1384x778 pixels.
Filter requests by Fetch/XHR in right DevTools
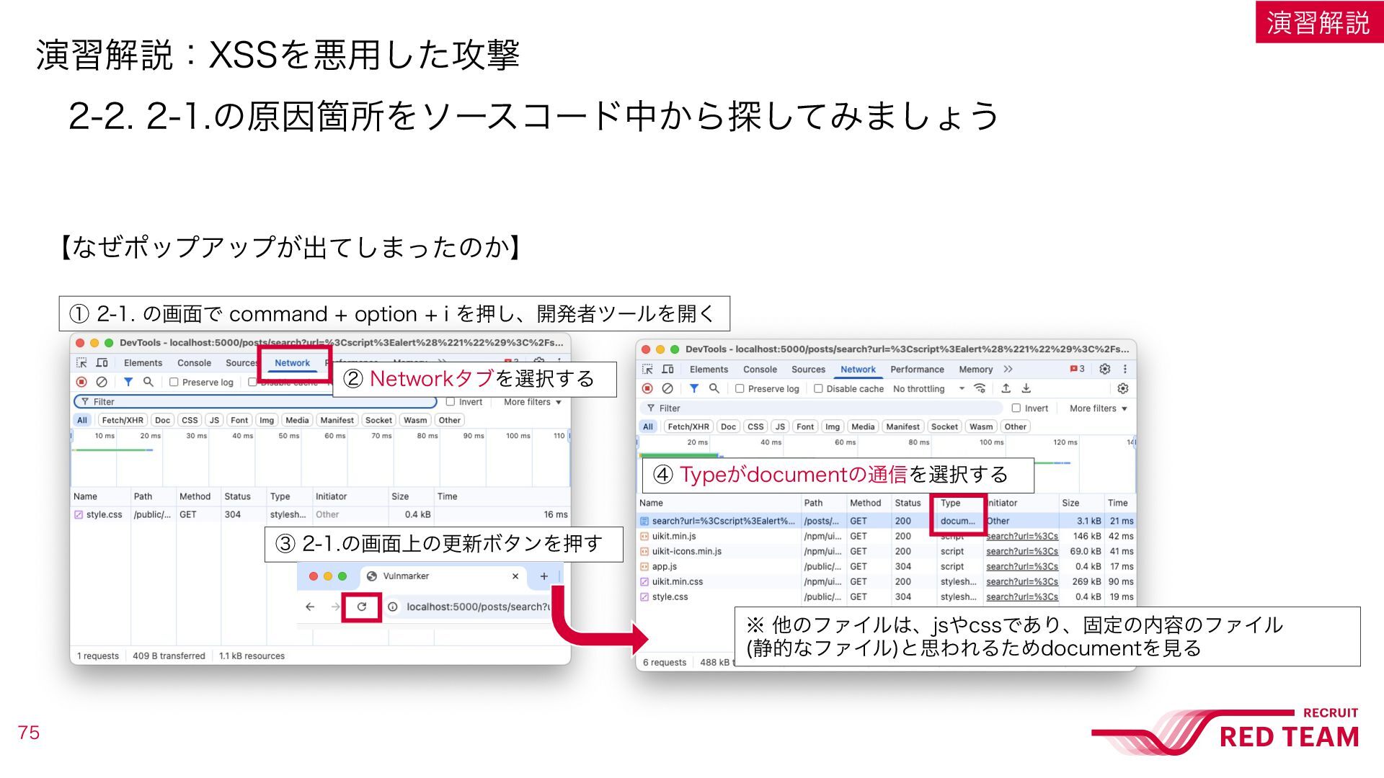click(x=688, y=426)
